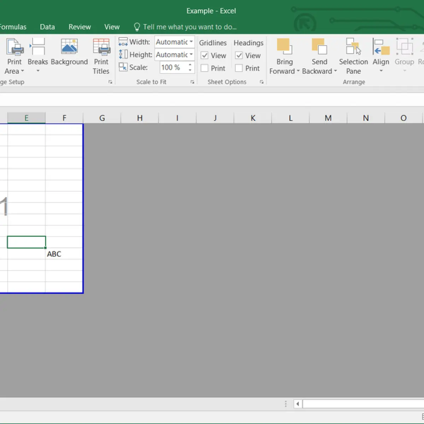Open the Send Backward dropdown arrow
The image size is (424, 424).
335,71
